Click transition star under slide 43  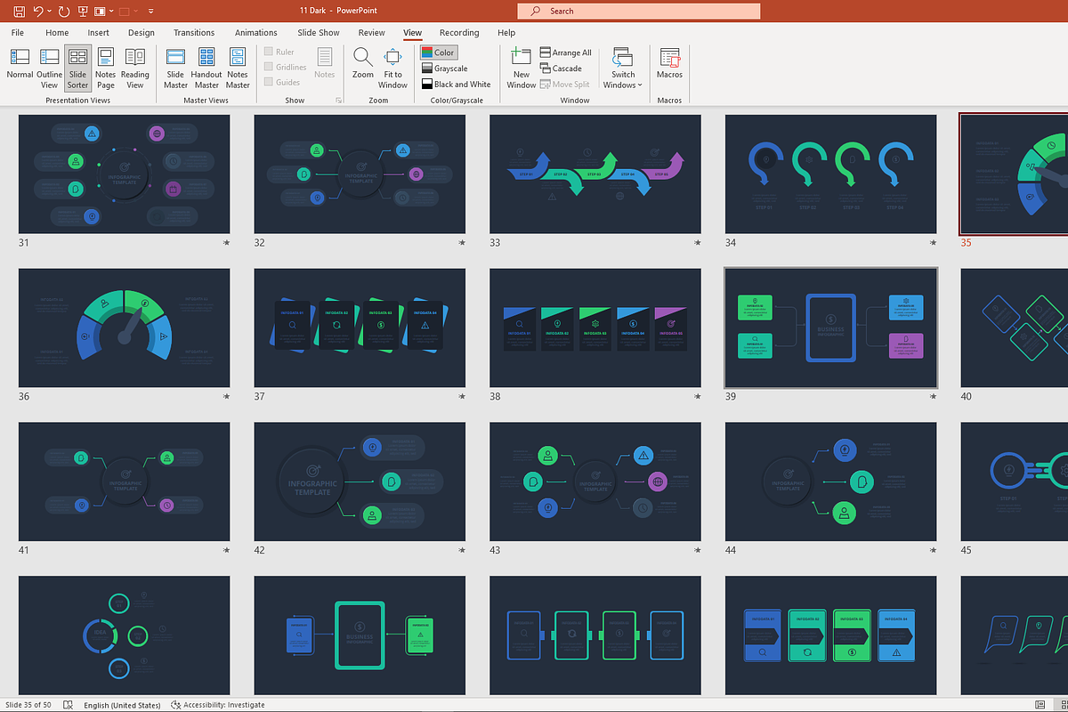[697, 550]
